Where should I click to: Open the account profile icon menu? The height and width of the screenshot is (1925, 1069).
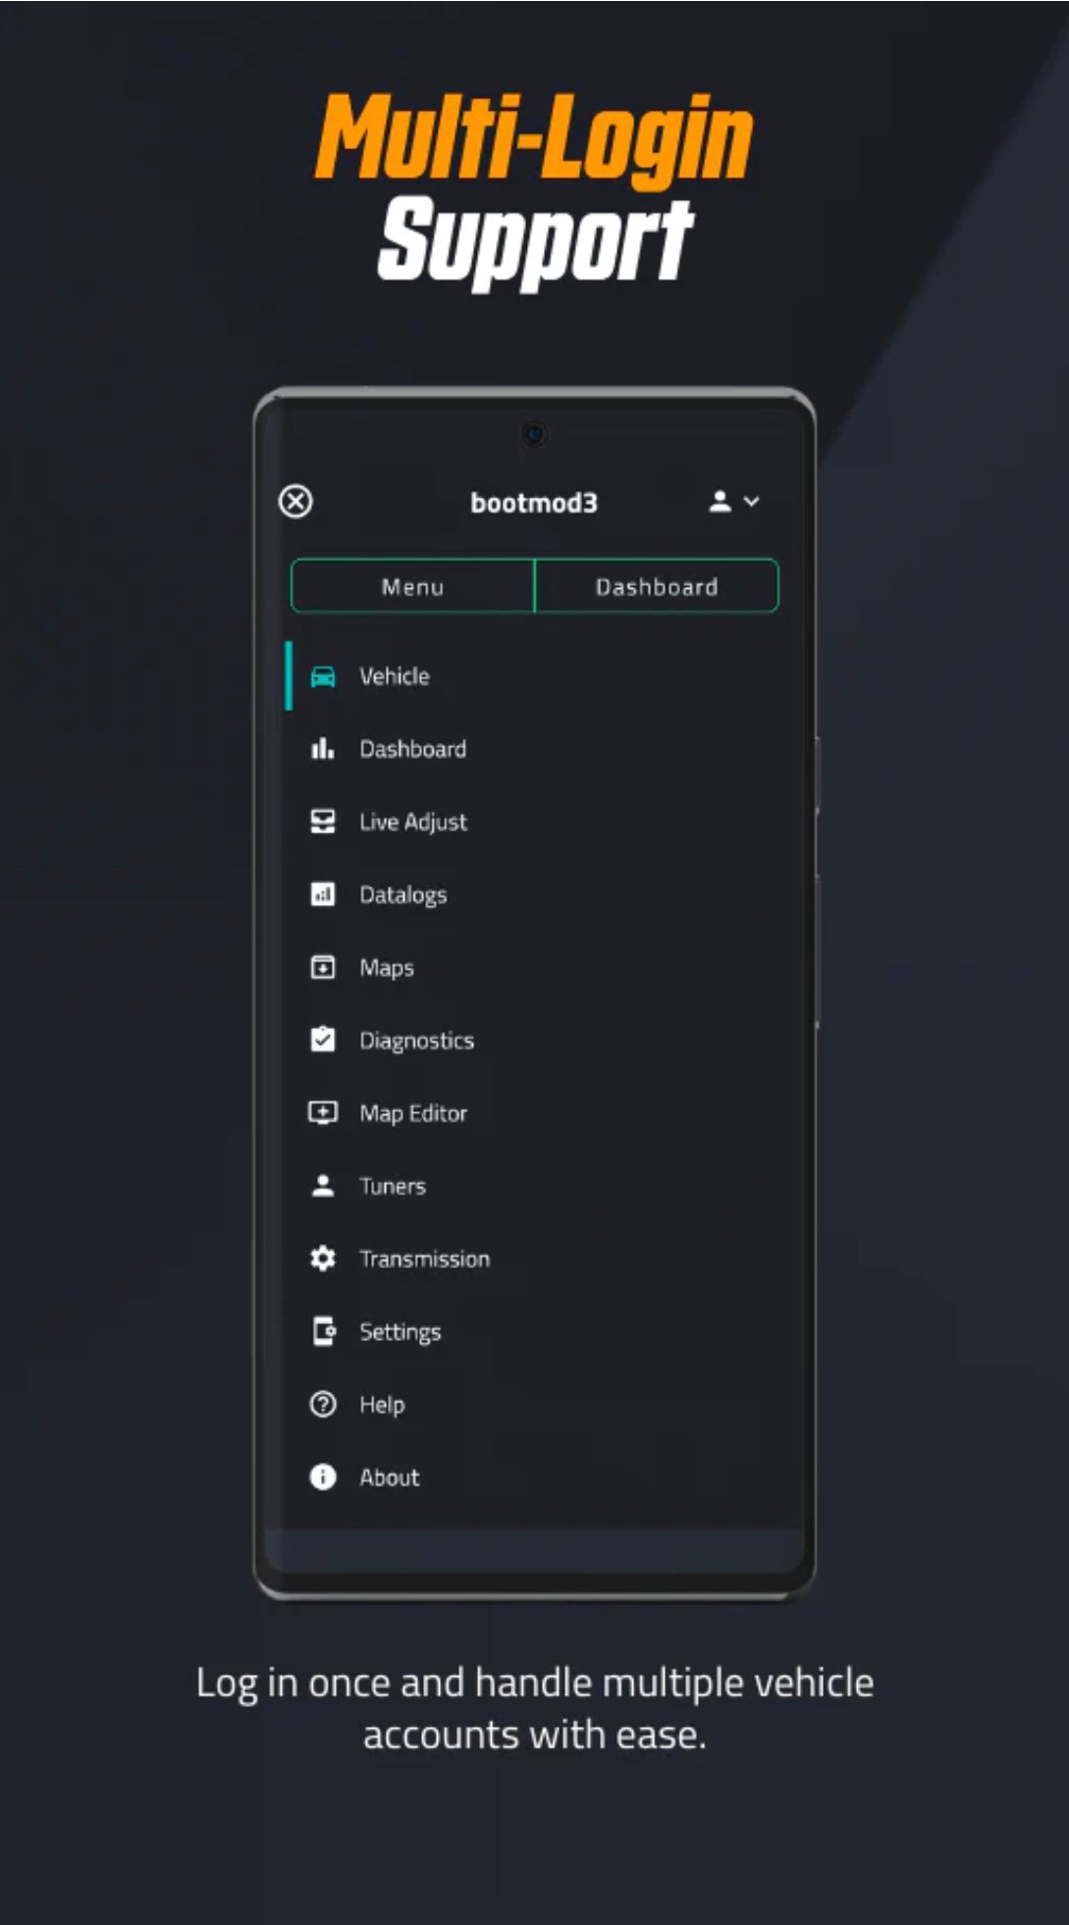coord(721,502)
